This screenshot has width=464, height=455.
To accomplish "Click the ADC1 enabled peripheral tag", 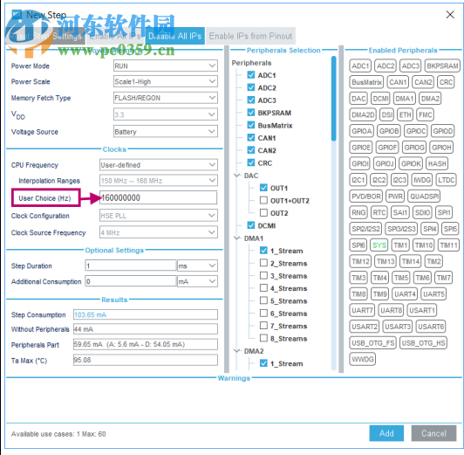I will tap(360, 65).
